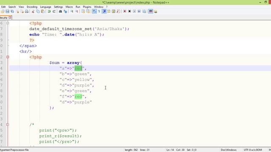Click the UTF-8 w/o BOM encoding status field
The image size is (271, 152).
click(x=253, y=150)
